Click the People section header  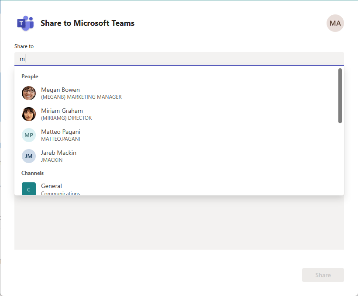30,76
